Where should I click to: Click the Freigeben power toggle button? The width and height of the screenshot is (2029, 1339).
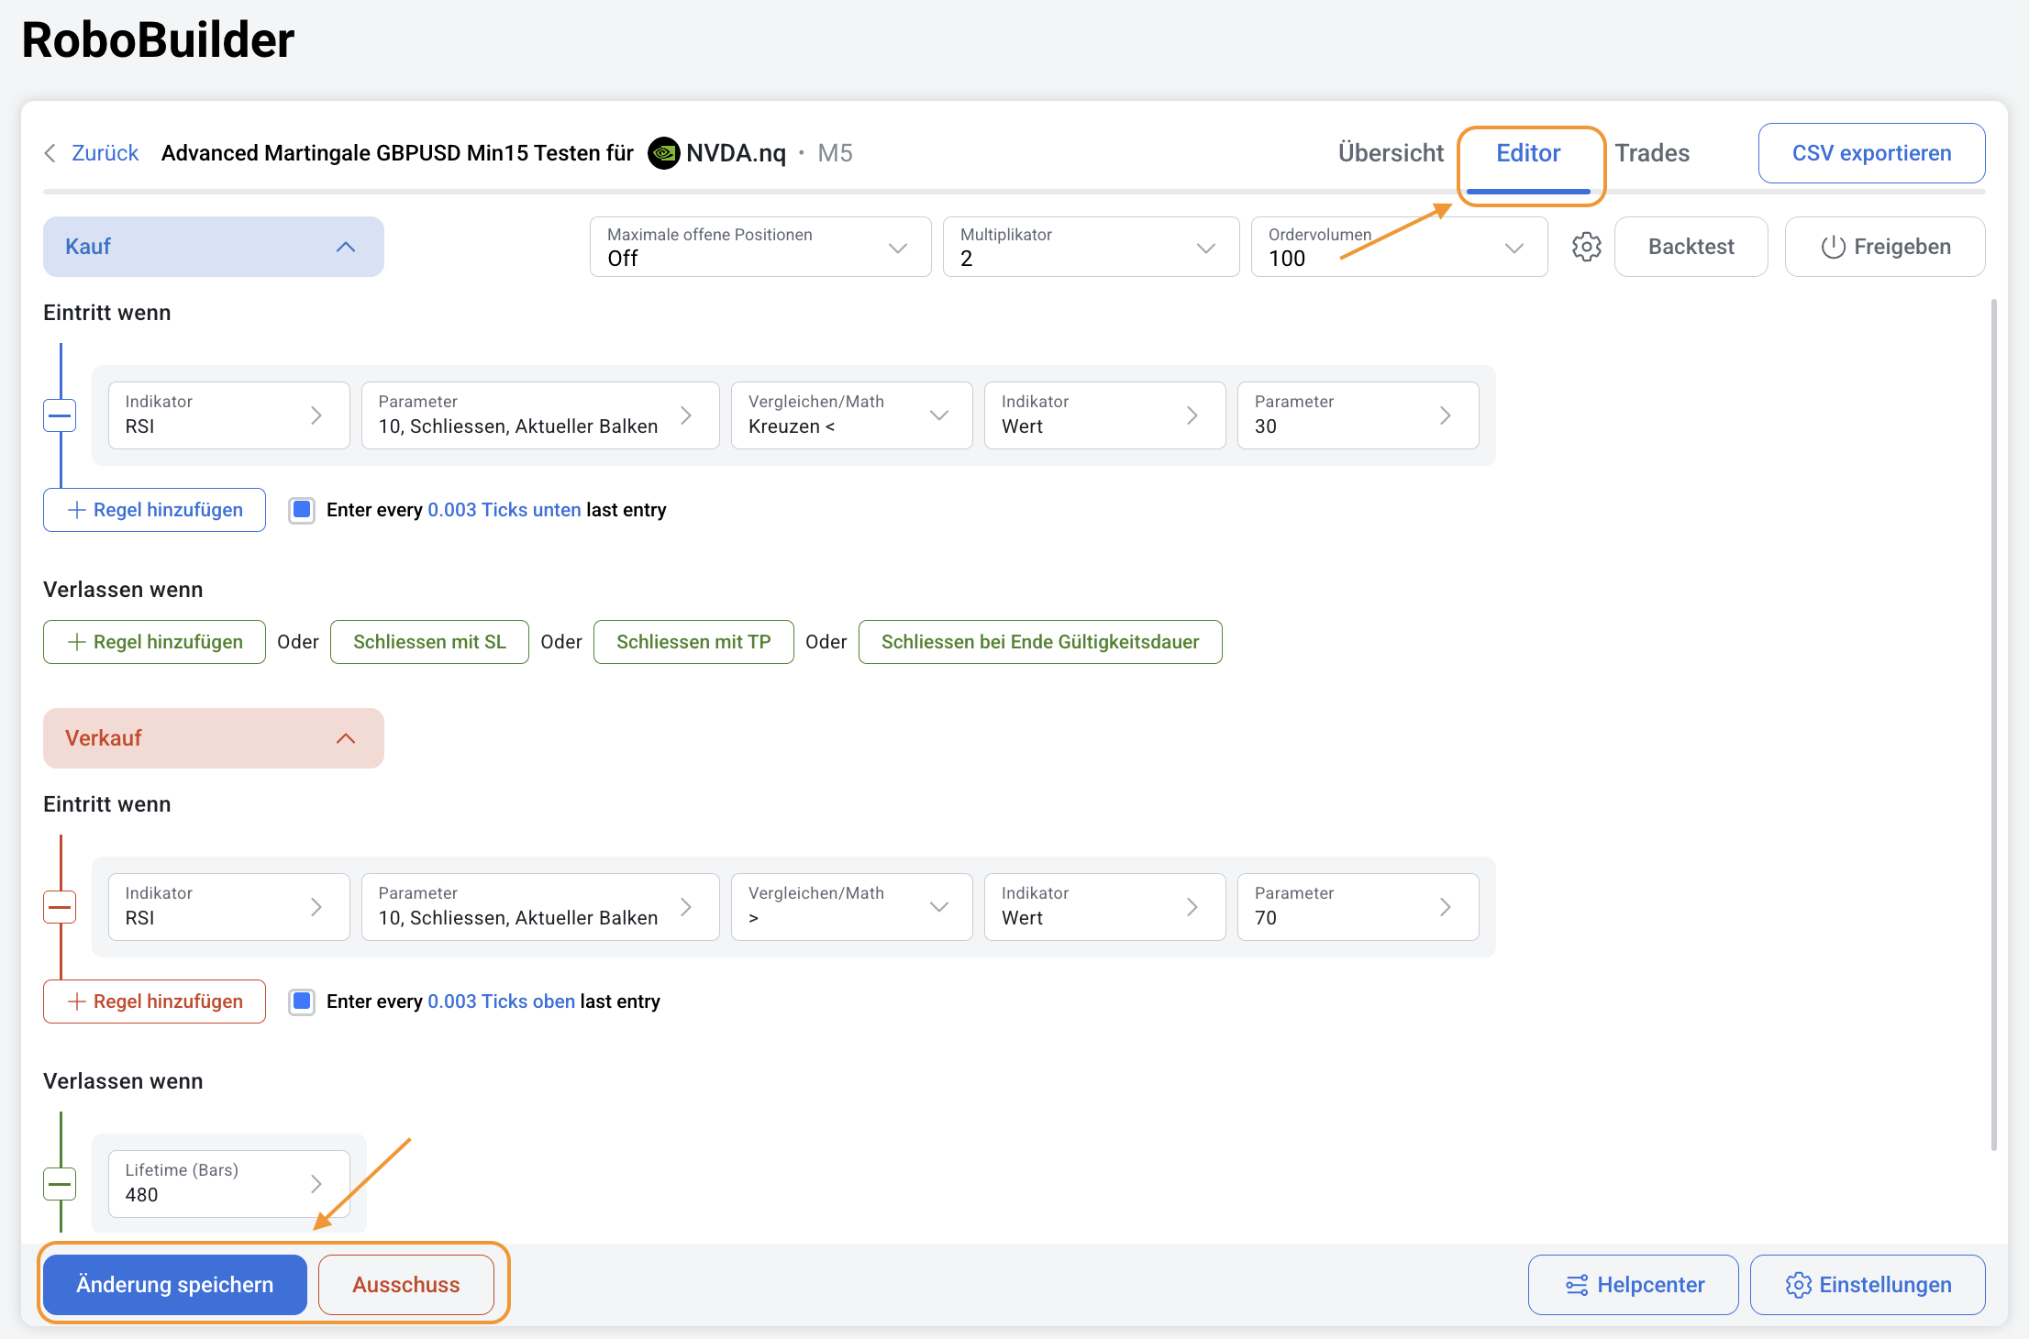tap(1885, 247)
